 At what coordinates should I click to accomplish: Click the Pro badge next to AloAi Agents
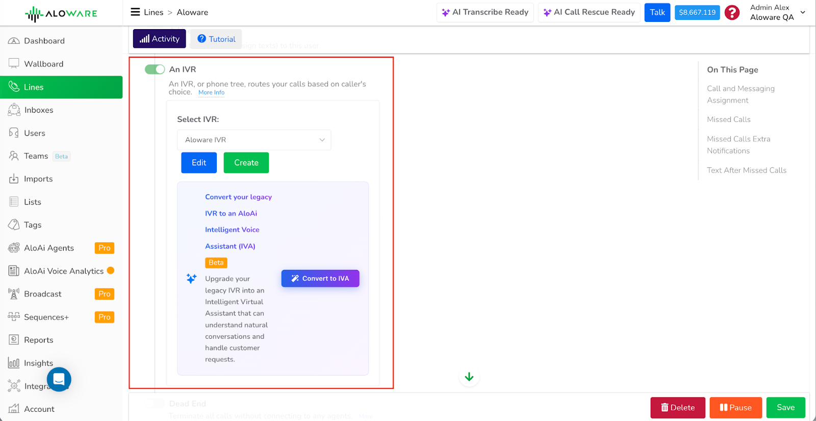105,248
